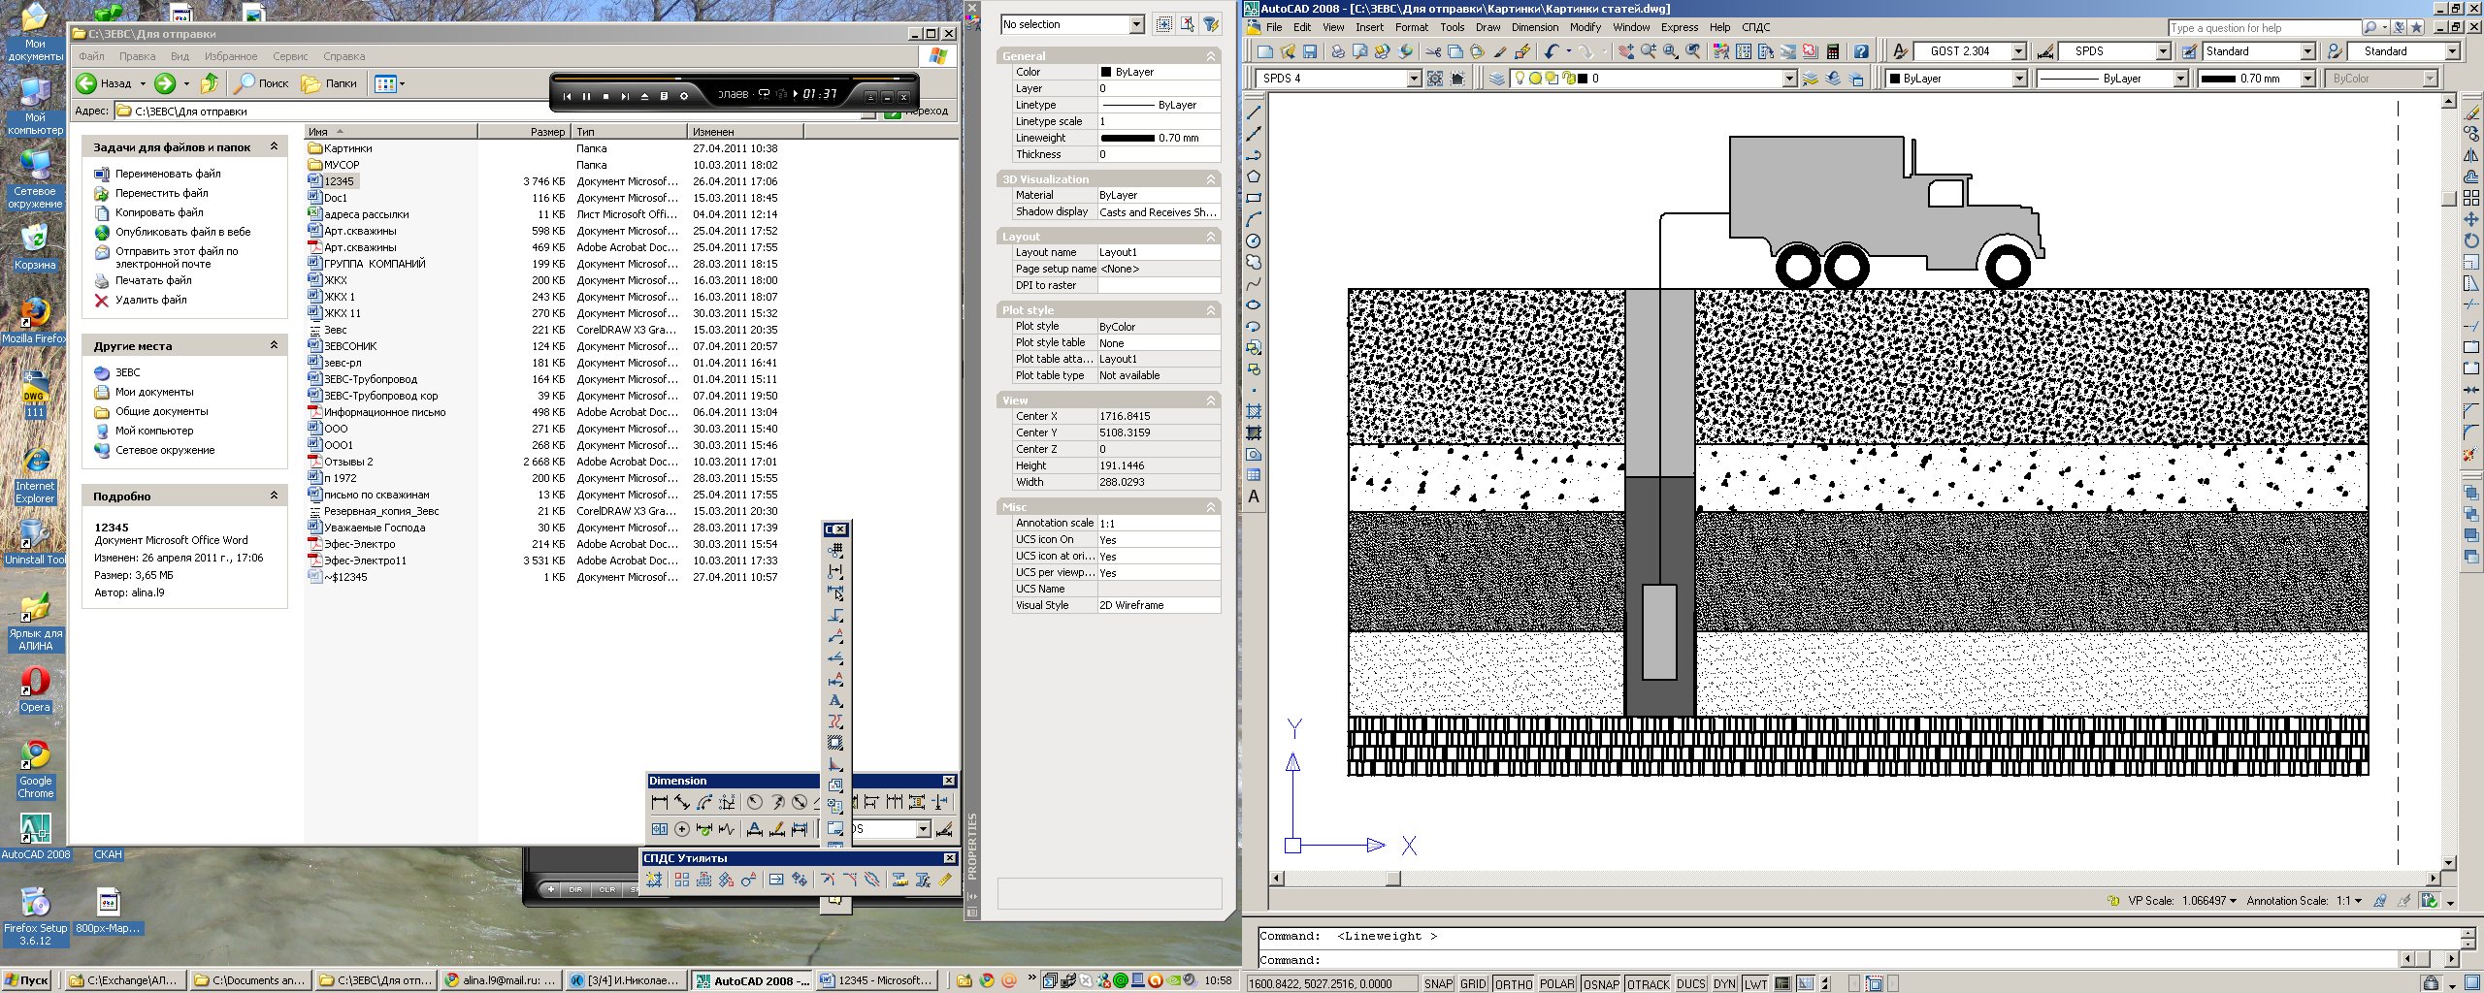Screen dimensions: 2484x993
Task: Pick the Revision Cloud tool
Action: pyautogui.click(x=1254, y=262)
